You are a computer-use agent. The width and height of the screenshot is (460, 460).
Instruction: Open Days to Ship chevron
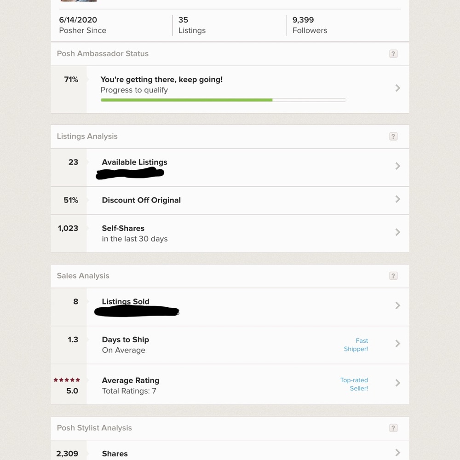pos(398,344)
